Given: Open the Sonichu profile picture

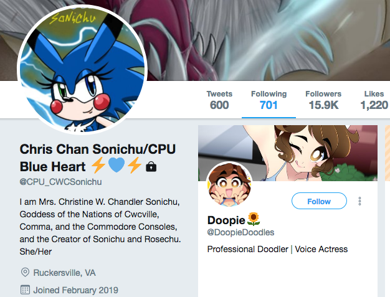Looking at the screenshot, I should pyautogui.click(x=82, y=70).
